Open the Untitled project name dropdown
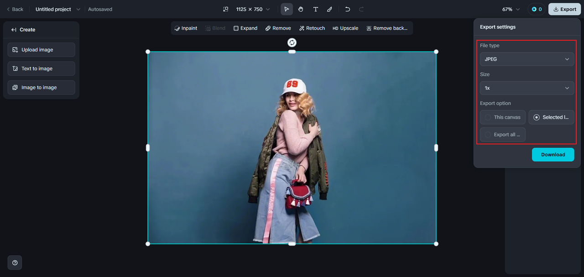 pyautogui.click(x=58, y=9)
